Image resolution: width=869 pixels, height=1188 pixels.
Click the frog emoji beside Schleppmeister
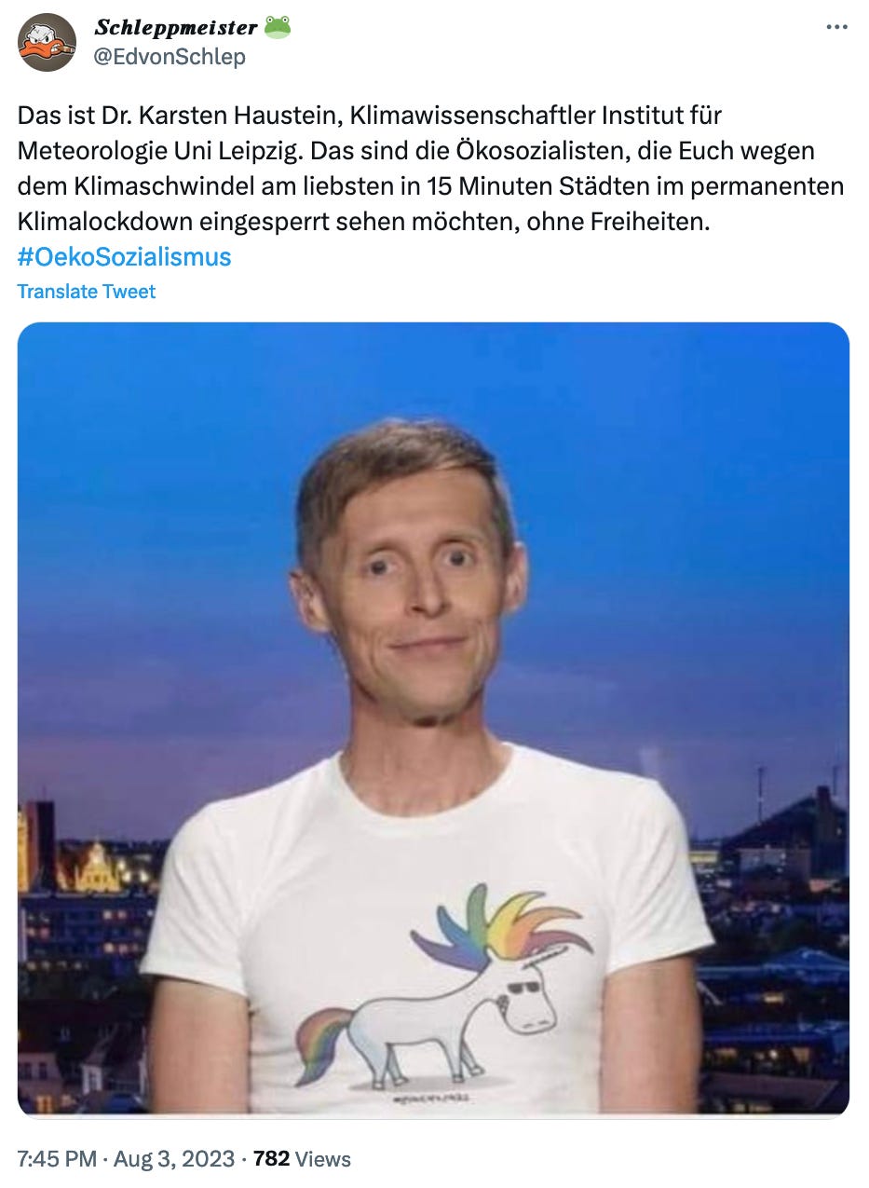278,27
